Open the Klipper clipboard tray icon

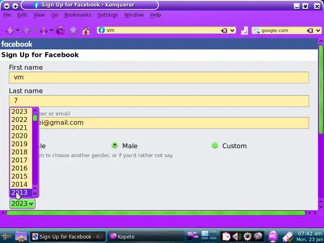pyautogui.click(x=226, y=237)
